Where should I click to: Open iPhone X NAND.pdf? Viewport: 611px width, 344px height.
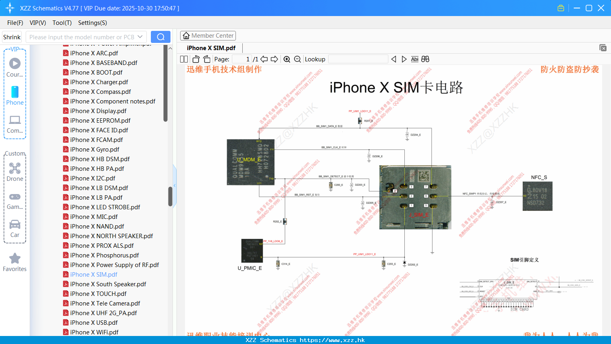coord(97,226)
